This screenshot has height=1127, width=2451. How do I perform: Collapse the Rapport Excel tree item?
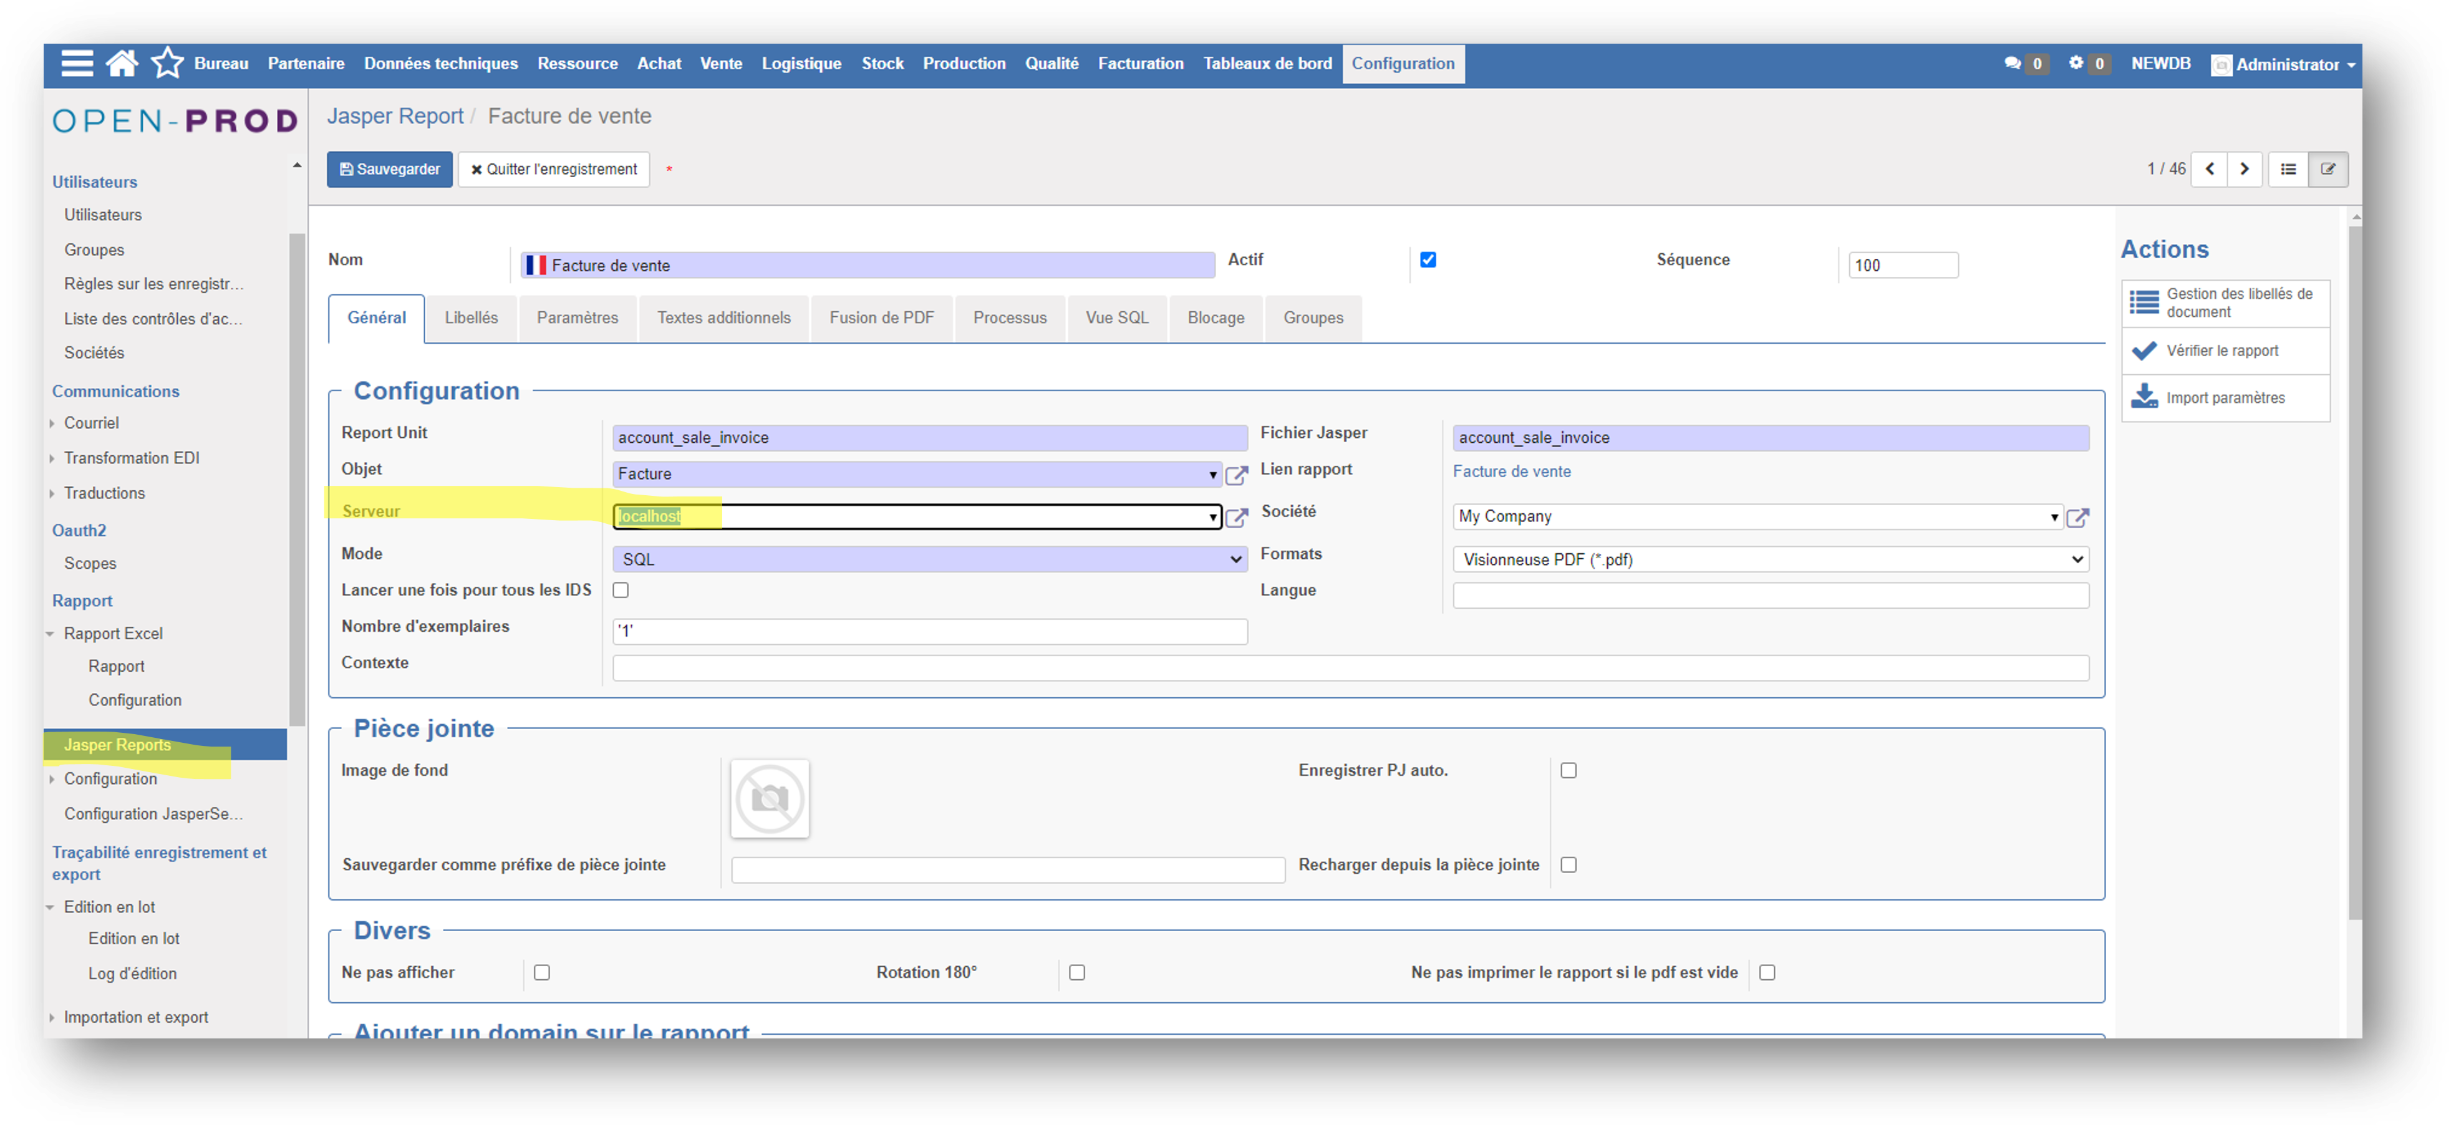tap(51, 633)
